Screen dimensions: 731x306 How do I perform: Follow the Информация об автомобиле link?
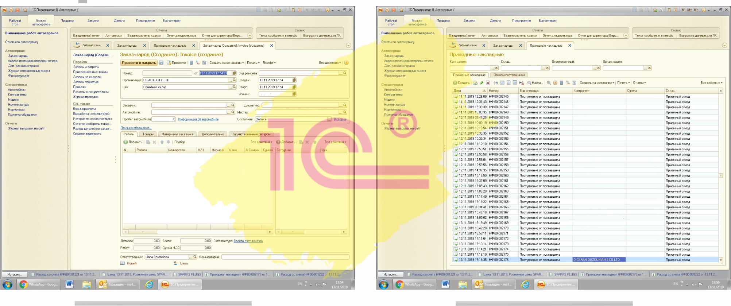(x=198, y=119)
